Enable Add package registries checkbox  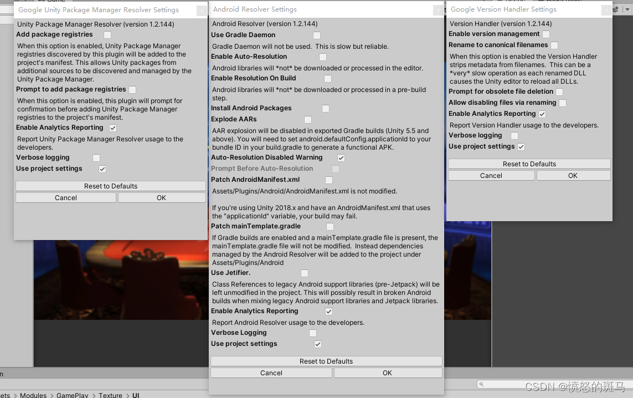[107, 35]
